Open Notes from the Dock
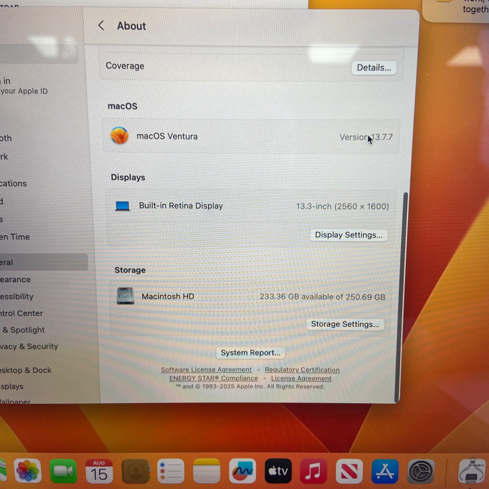This screenshot has height=489, width=489. pyautogui.click(x=207, y=471)
